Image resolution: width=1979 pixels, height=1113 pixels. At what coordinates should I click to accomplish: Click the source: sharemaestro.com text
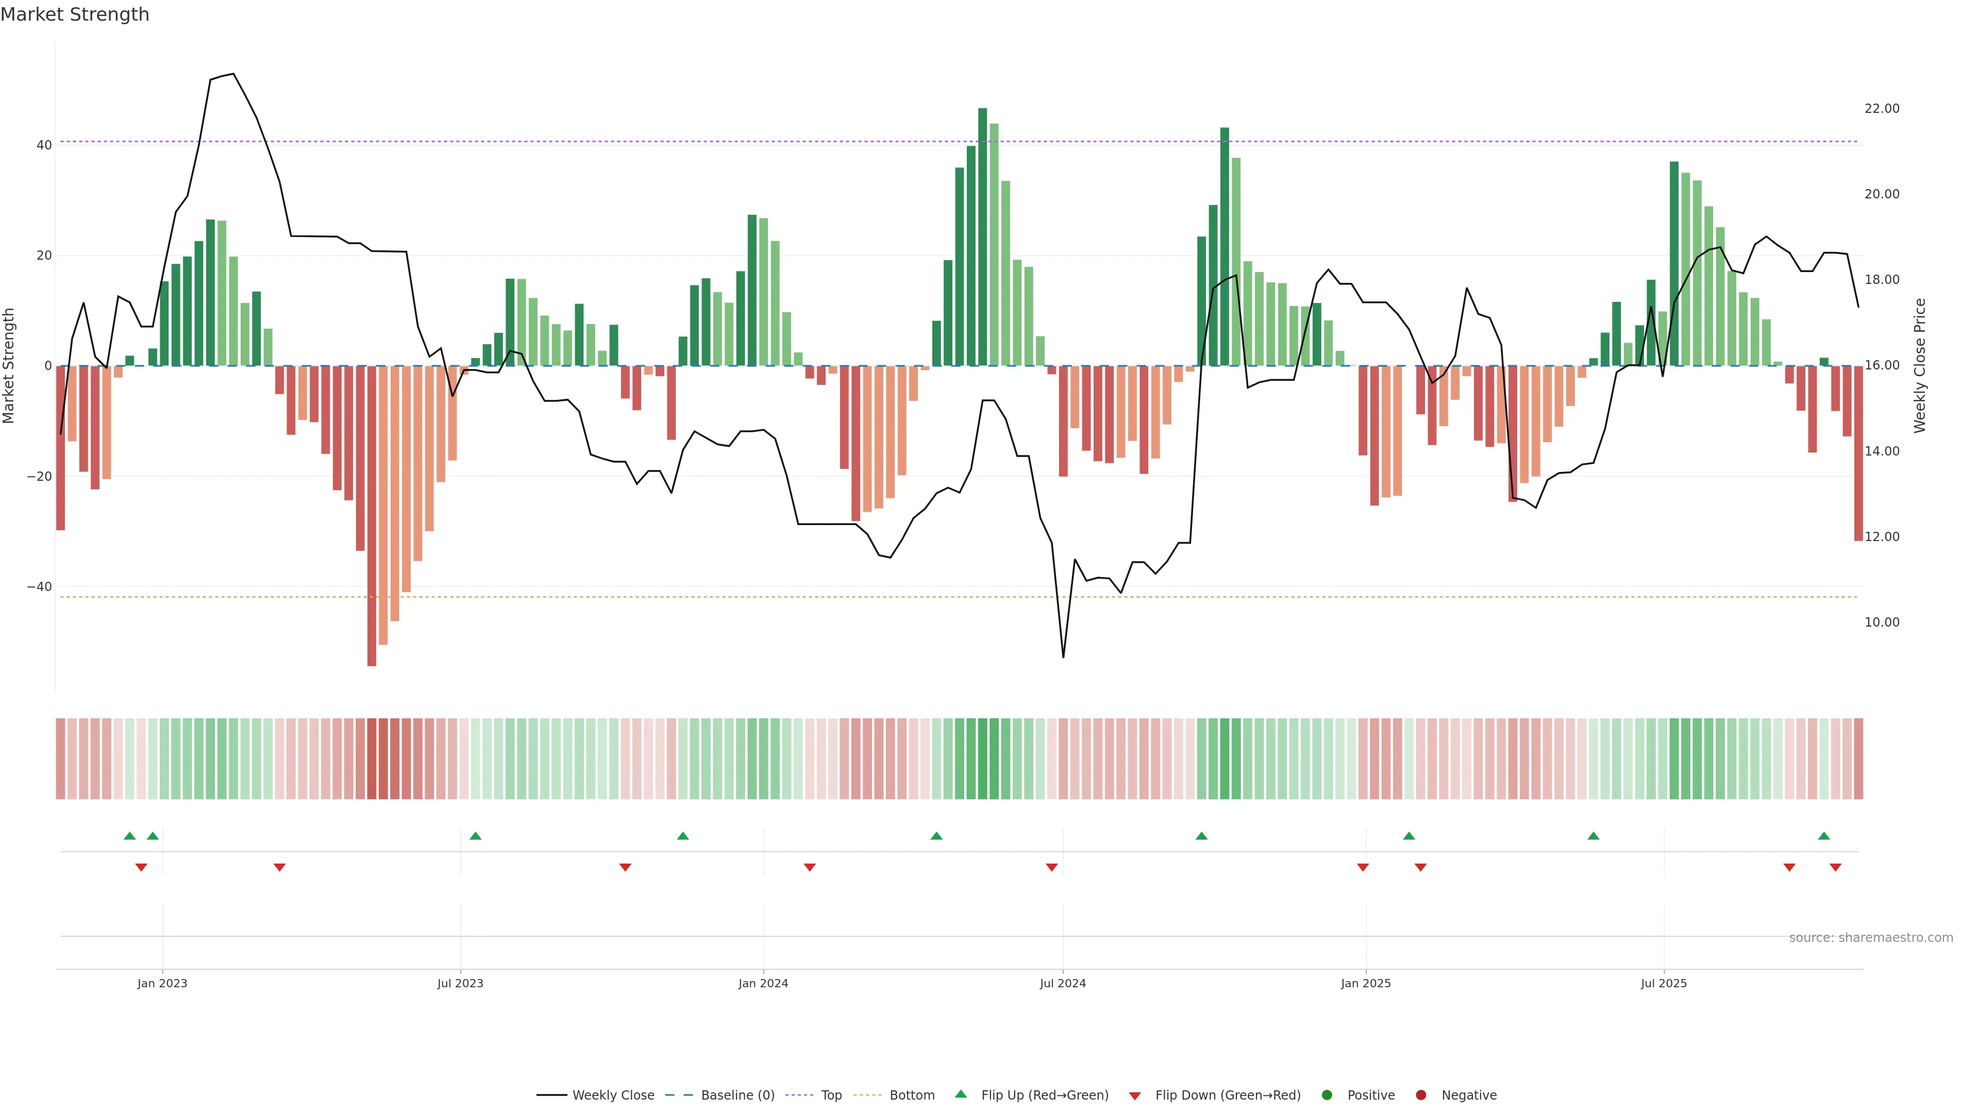point(1871,938)
